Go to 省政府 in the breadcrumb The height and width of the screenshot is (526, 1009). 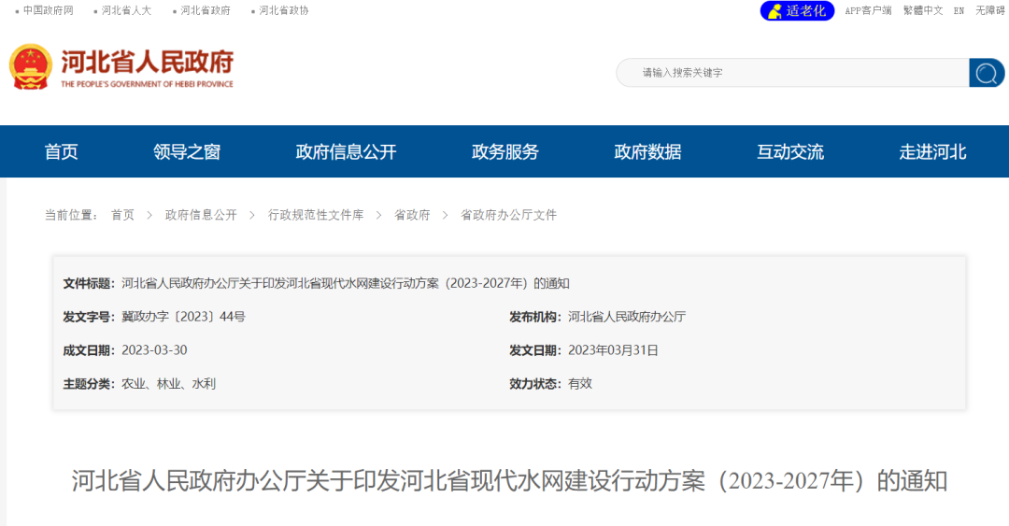coord(412,215)
